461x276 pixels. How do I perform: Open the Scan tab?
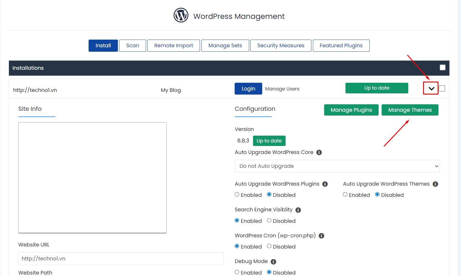click(x=132, y=46)
